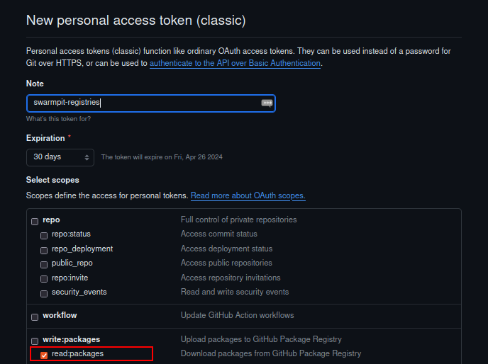Click the workflow scope label
Viewport: 488px width, 364px height.
(x=60, y=315)
